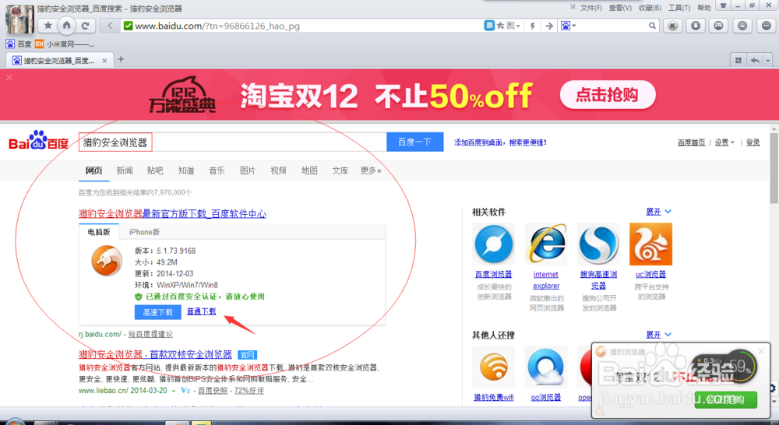Click the magnifier in the search box
The image size is (779, 425).
652,26
